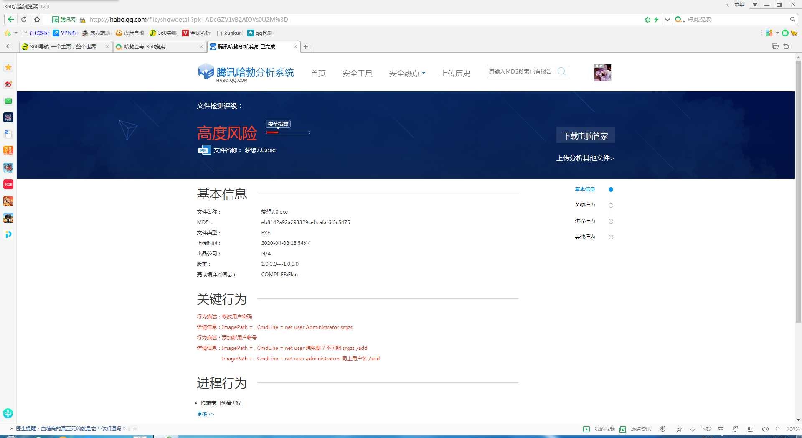Image resolution: width=802 pixels, height=438 pixels.
Task: Click the MD5 search magnifier icon
Action: click(x=562, y=71)
